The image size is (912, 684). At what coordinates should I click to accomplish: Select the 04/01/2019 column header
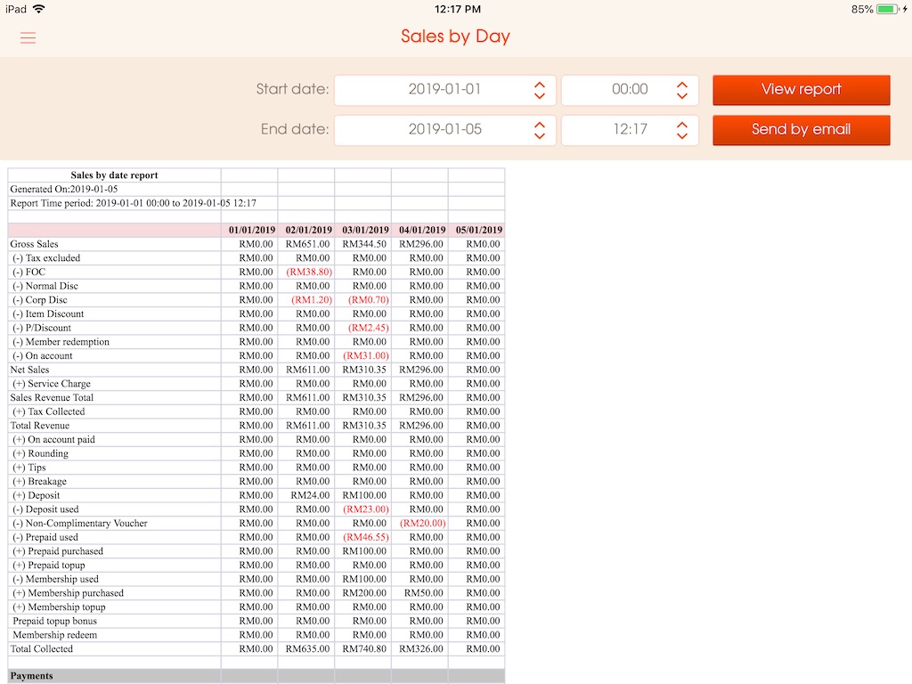[421, 231]
